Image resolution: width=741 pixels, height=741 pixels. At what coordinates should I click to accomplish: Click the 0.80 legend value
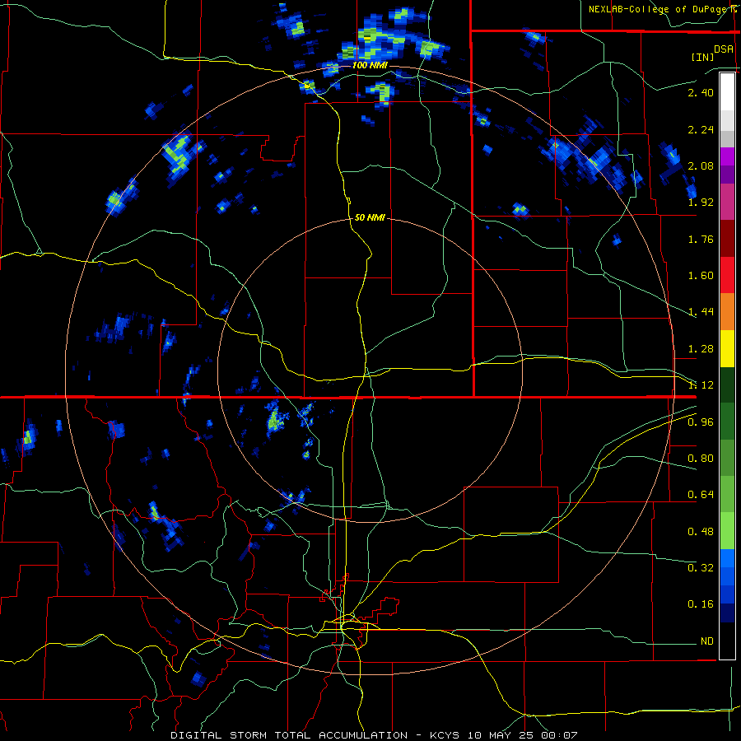701,459
